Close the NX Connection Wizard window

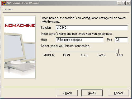tap(128, 3)
